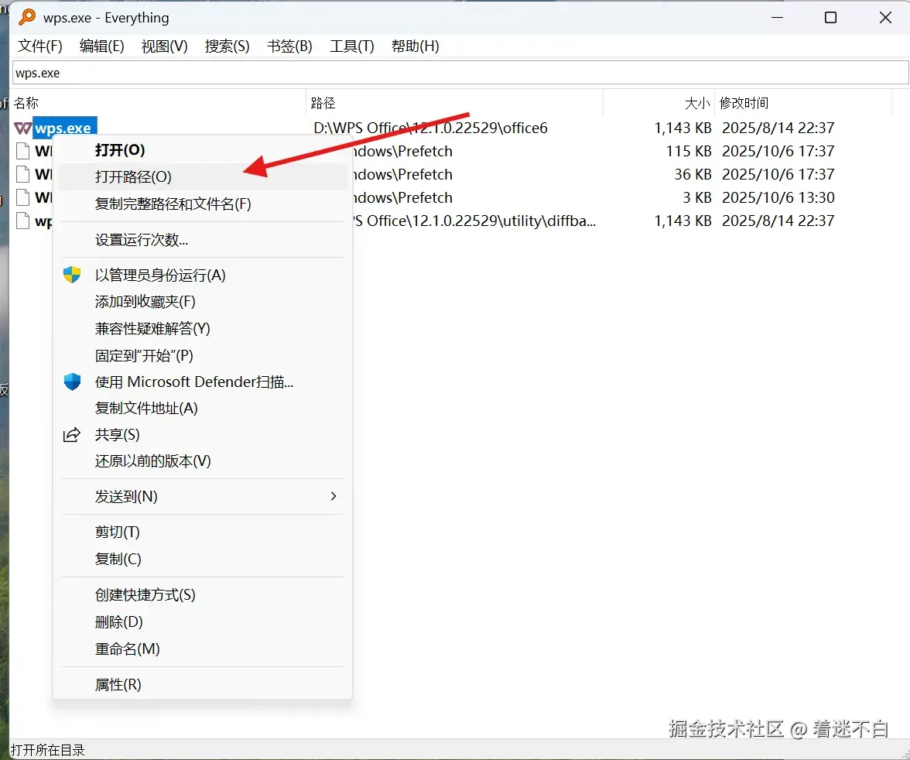The image size is (910, 760).
Task: Click the 3 KB size cell
Action: coord(696,197)
